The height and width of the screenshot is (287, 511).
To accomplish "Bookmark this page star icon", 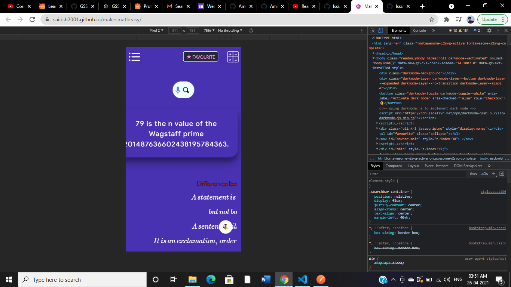I will [x=431, y=19].
